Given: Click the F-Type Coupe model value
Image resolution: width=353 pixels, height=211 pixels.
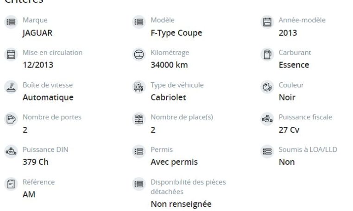Looking at the screenshot, I should pos(176,33).
